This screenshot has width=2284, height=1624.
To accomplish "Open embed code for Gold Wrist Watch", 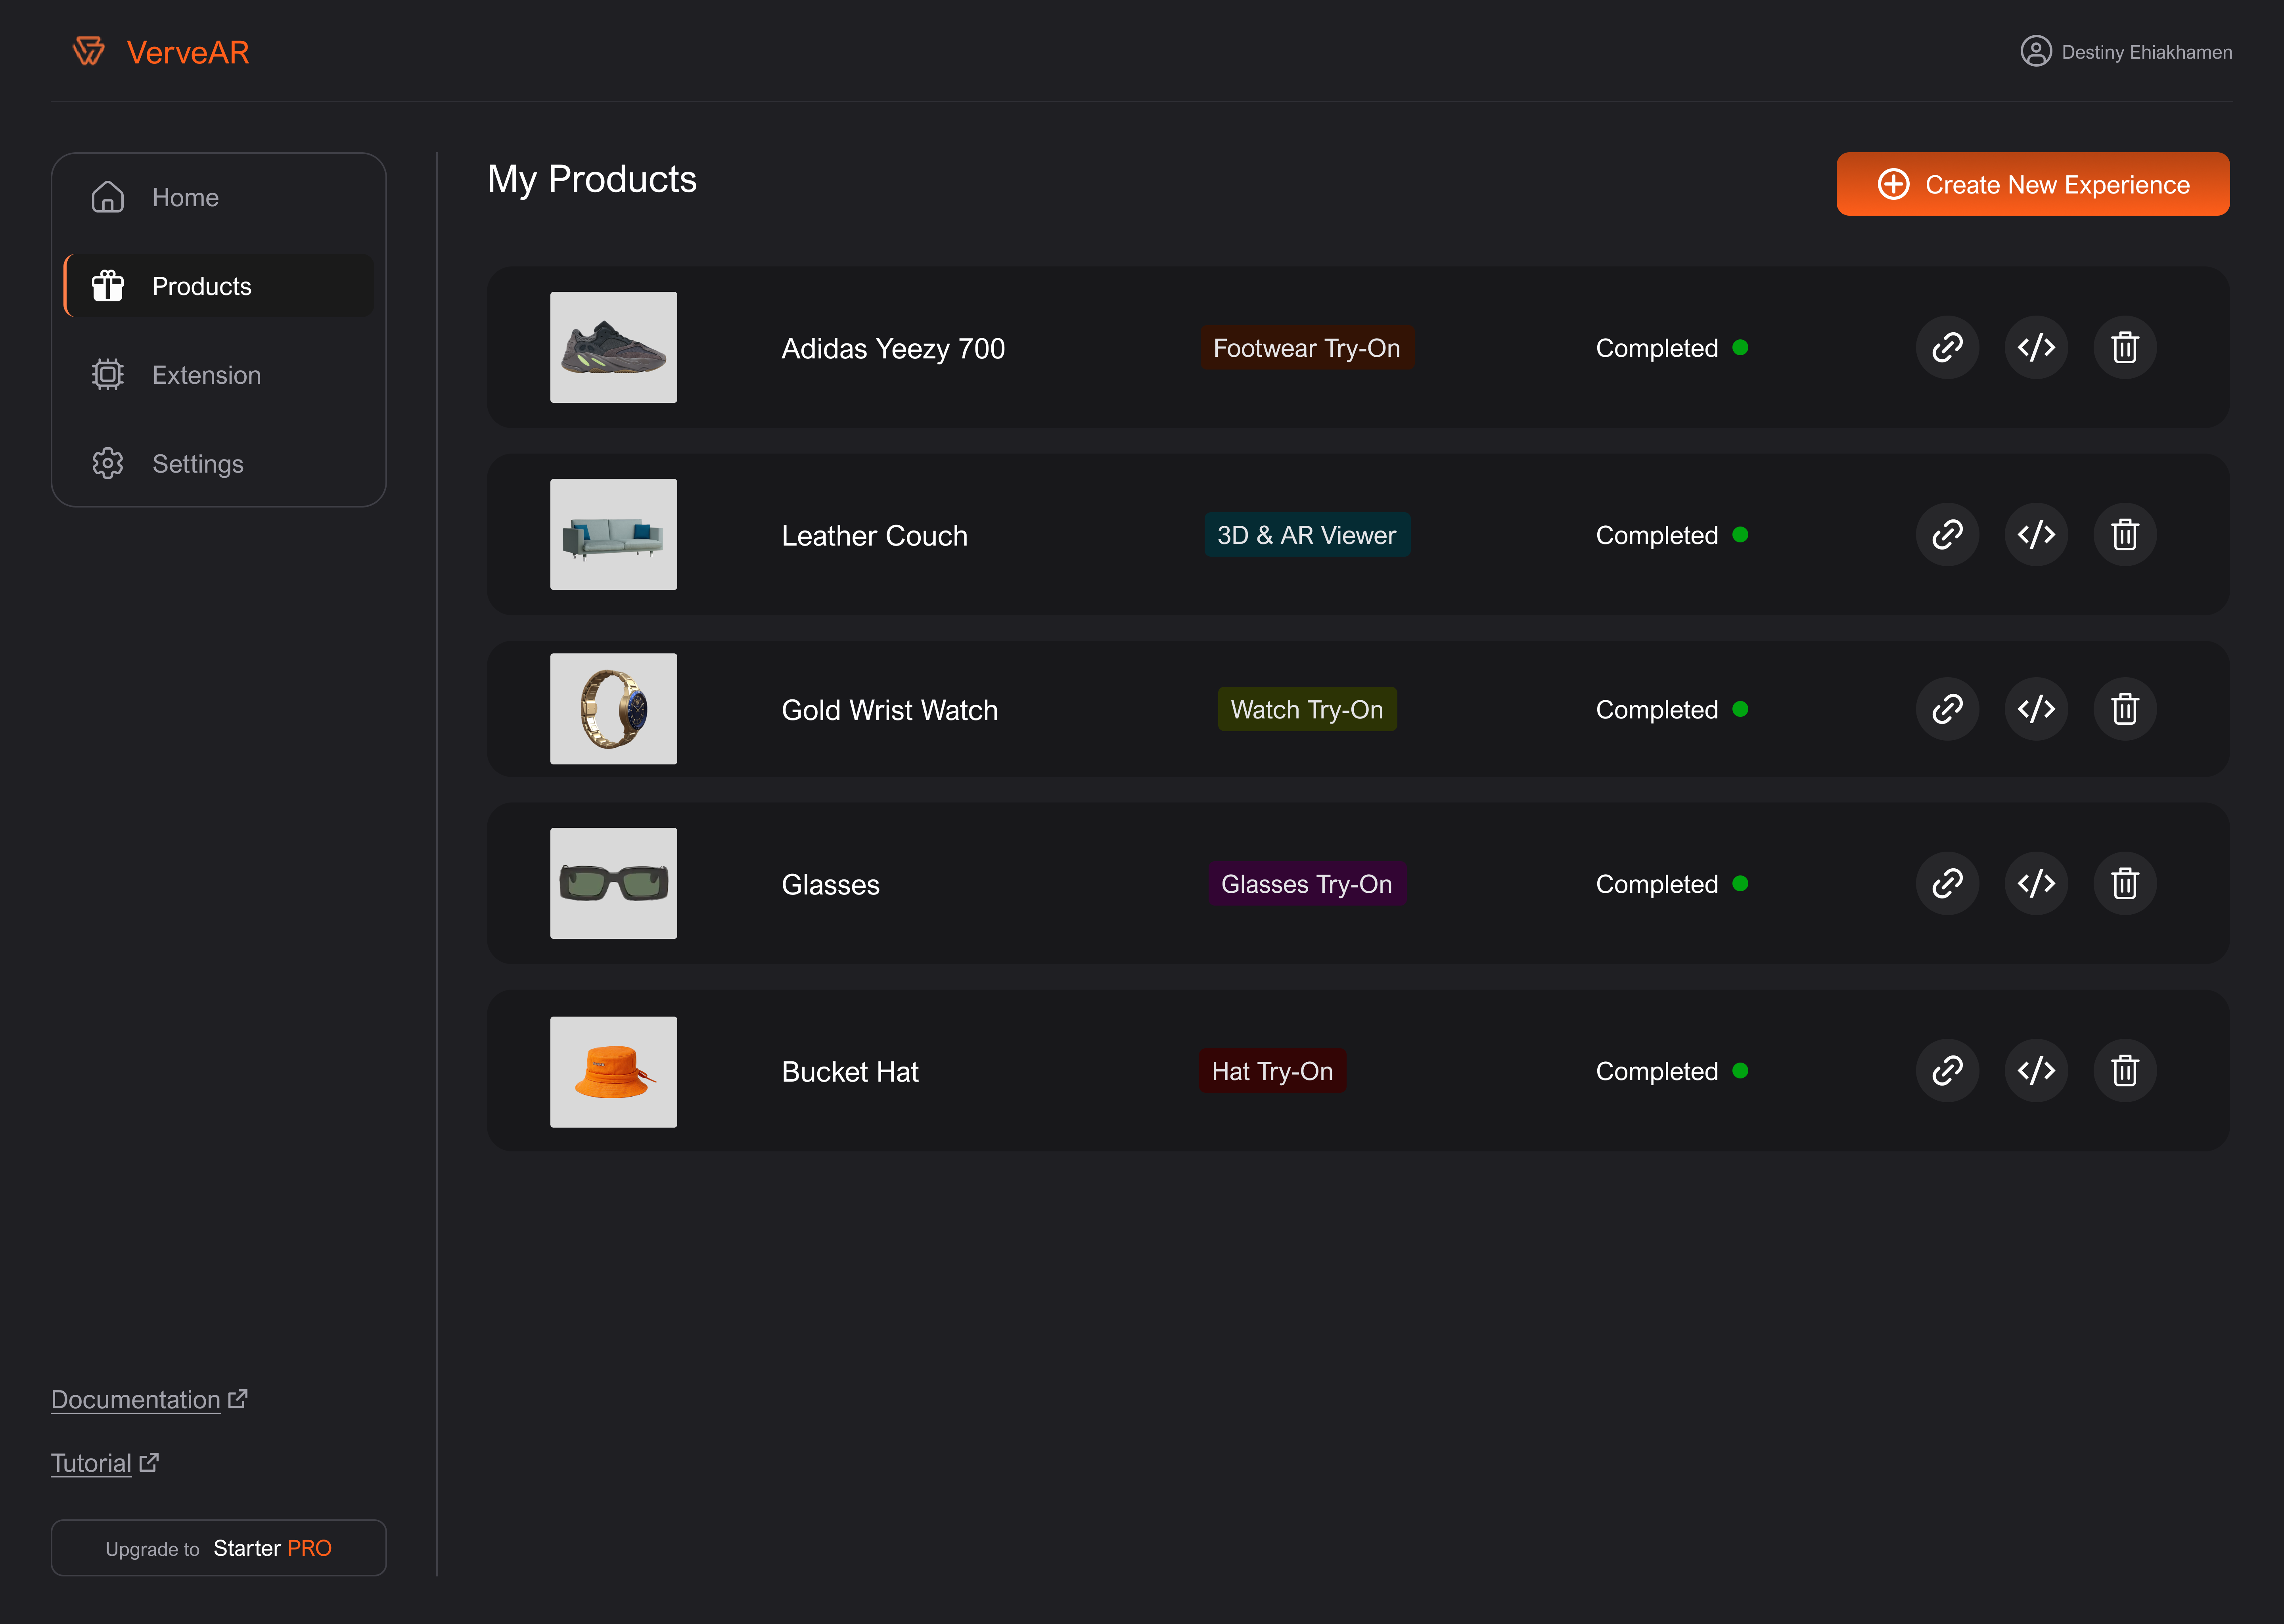I will [2036, 709].
